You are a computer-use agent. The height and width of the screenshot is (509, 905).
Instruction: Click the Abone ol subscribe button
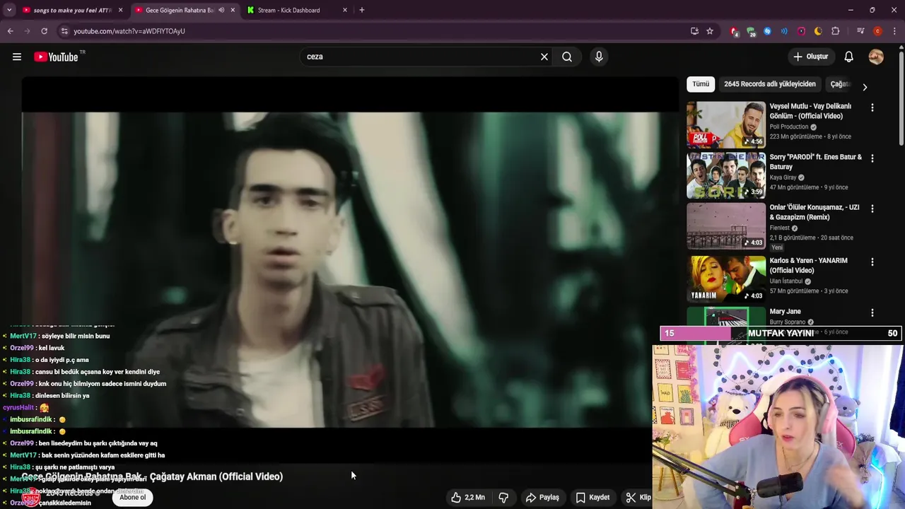click(132, 498)
